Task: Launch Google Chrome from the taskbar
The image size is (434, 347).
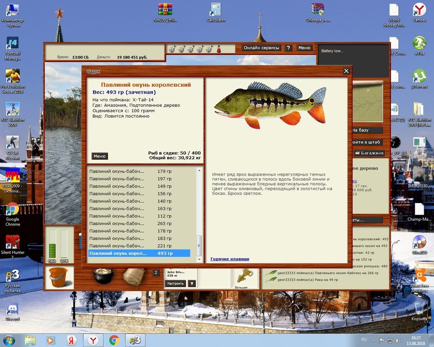Action: pos(114,340)
